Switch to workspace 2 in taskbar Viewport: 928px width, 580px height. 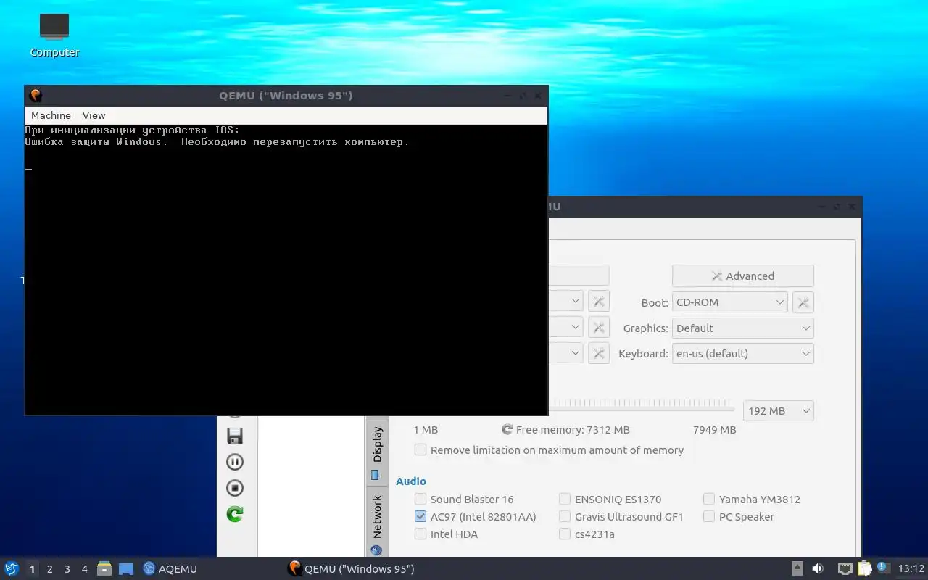click(x=50, y=569)
